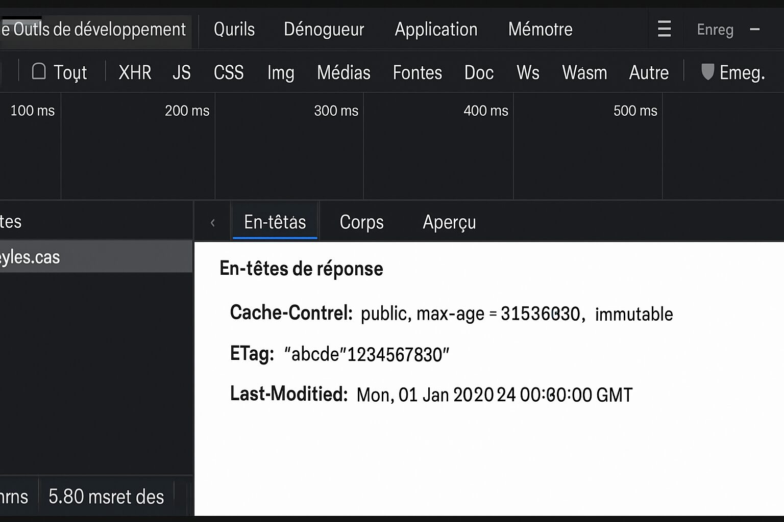Click the En-têtes de réponse heading

[x=301, y=269]
